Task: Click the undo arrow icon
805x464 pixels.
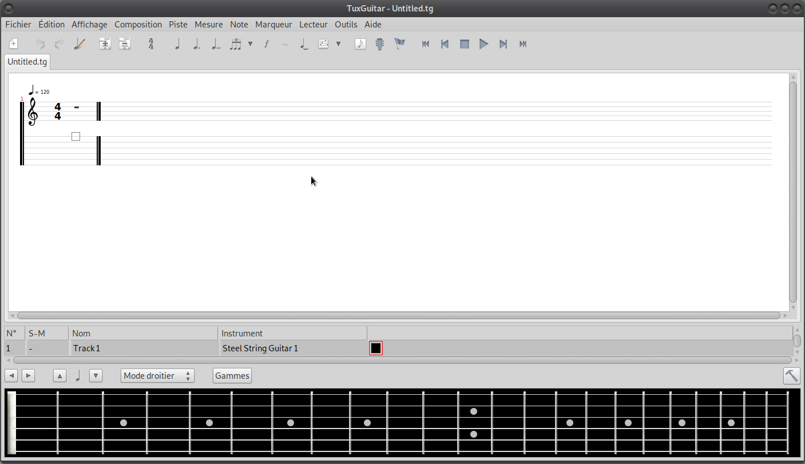Action: [40, 44]
